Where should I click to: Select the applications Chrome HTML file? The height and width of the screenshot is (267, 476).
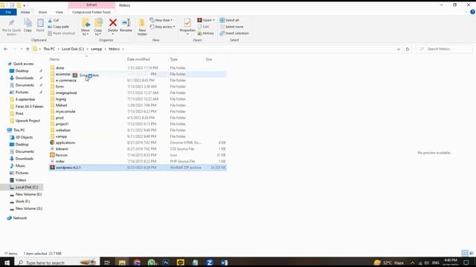[65, 142]
